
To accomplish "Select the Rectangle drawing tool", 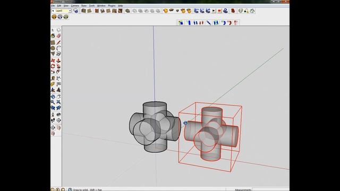I will coord(53,42).
